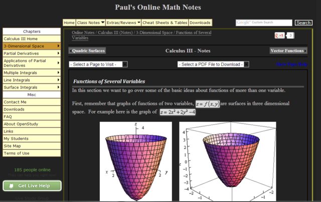Click the Chapters sidebar header

(x=32, y=31)
